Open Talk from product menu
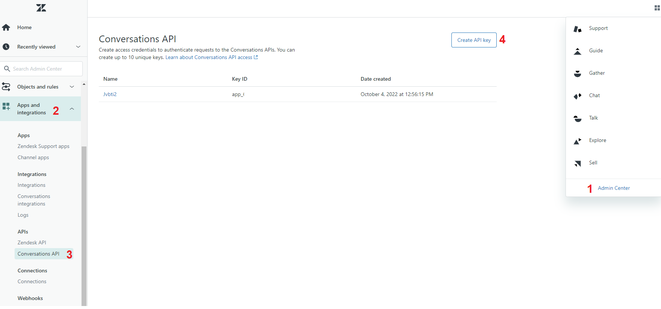This screenshot has height=309, width=661. pos(593,118)
